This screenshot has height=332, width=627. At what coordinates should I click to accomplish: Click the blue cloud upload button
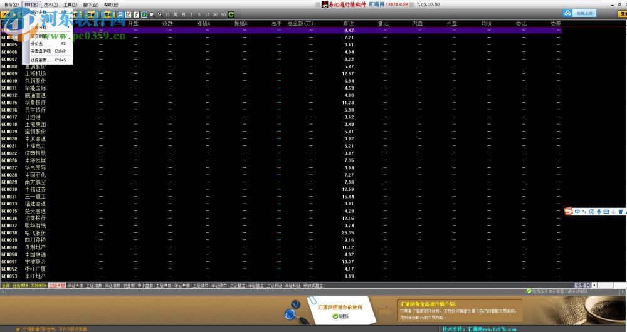pyautogui.click(x=580, y=13)
